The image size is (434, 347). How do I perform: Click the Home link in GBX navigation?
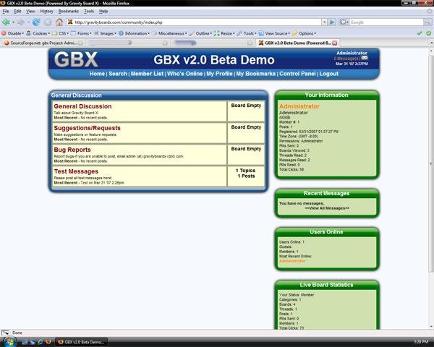coord(97,74)
